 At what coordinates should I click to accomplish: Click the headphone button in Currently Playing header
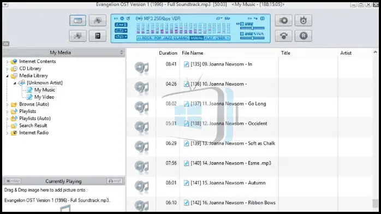115,181
